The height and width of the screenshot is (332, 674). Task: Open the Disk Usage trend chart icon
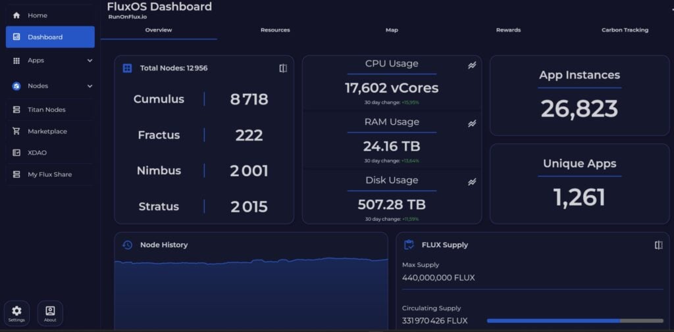coord(472,182)
